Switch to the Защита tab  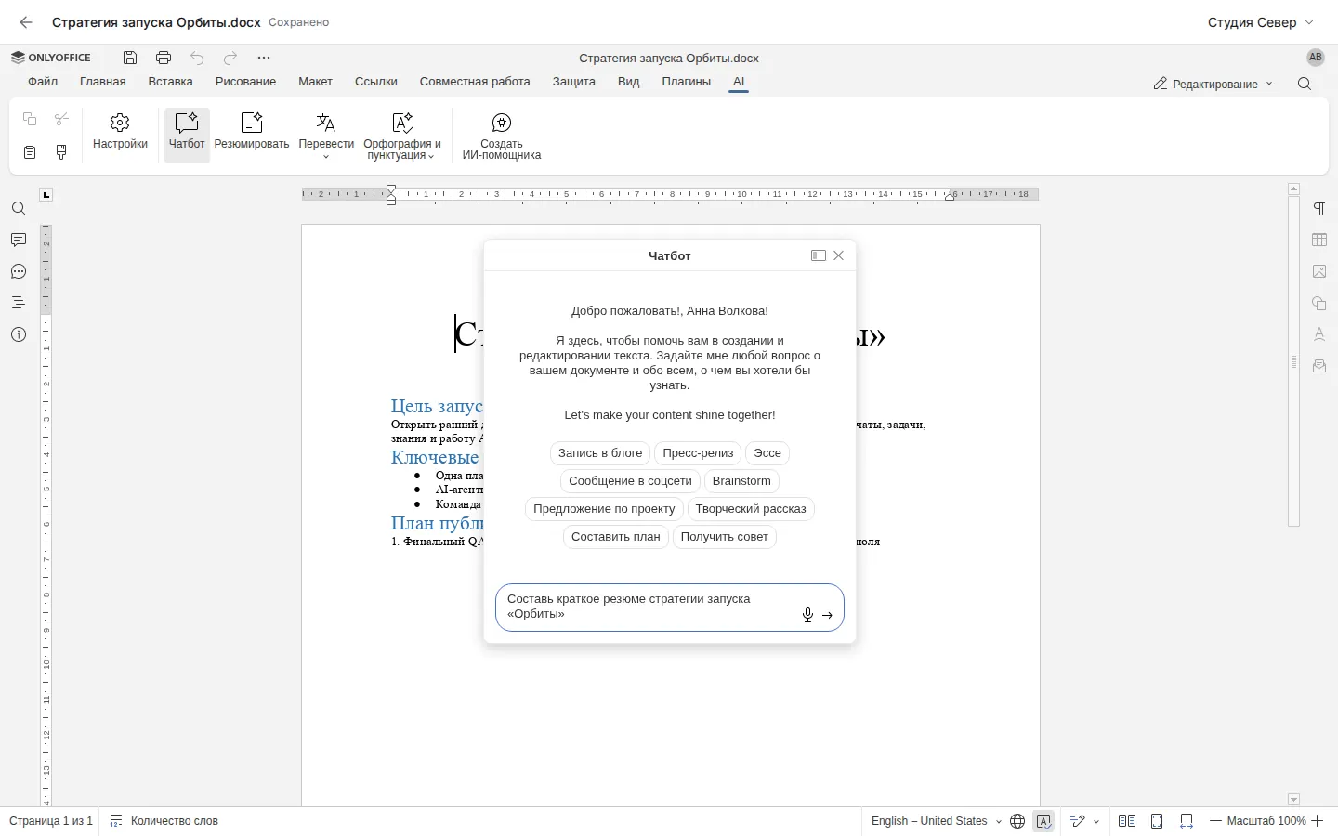click(574, 82)
